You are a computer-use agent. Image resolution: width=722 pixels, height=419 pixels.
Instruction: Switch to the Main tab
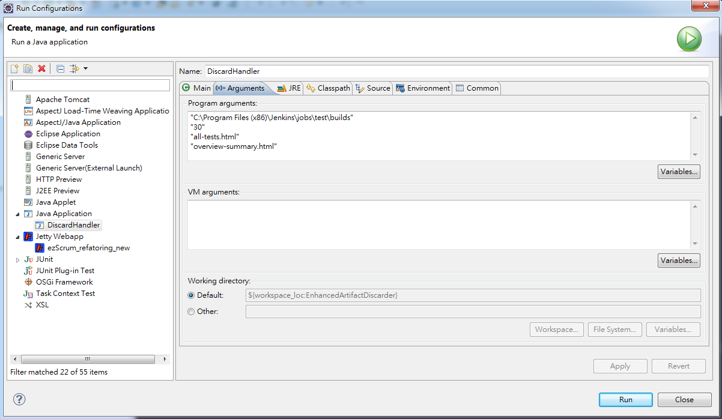point(196,88)
